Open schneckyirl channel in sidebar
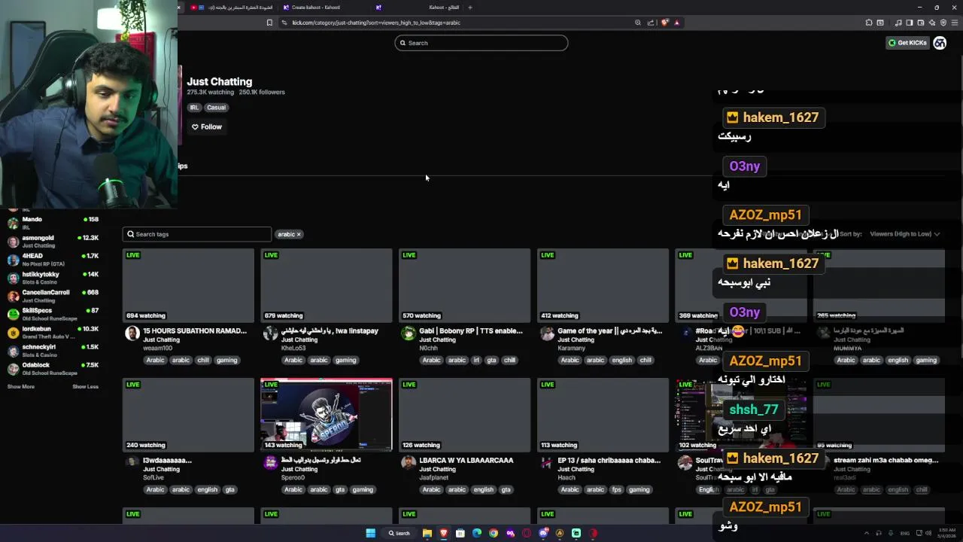Image resolution: width=963 pixels, height=542 pixels. [x=53, y=351]
